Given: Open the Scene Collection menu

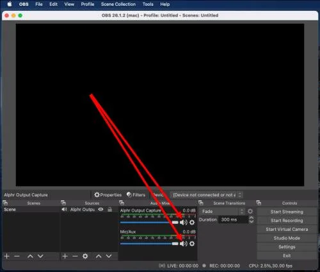Looking at the screenshot, I should point(118,4).
